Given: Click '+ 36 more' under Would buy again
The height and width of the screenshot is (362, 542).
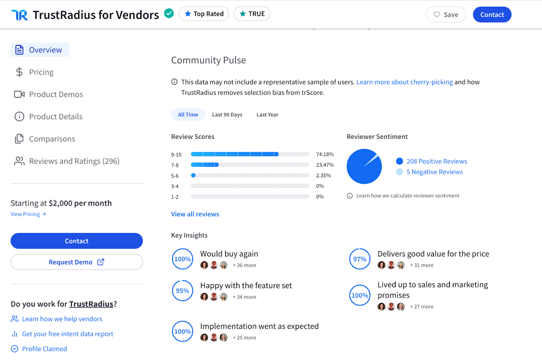Looking at the screenshot, I should pos(244,265).
